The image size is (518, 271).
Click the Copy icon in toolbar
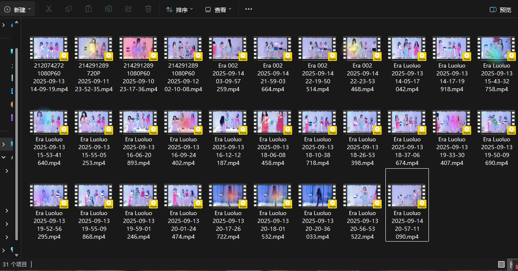point(69,9)
